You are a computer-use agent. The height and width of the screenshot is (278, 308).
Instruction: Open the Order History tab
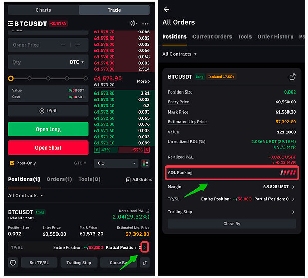pos(275,36)
